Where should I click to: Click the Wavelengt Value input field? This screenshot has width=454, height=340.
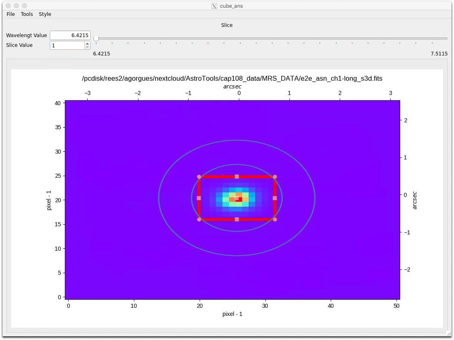click(70, 35)
